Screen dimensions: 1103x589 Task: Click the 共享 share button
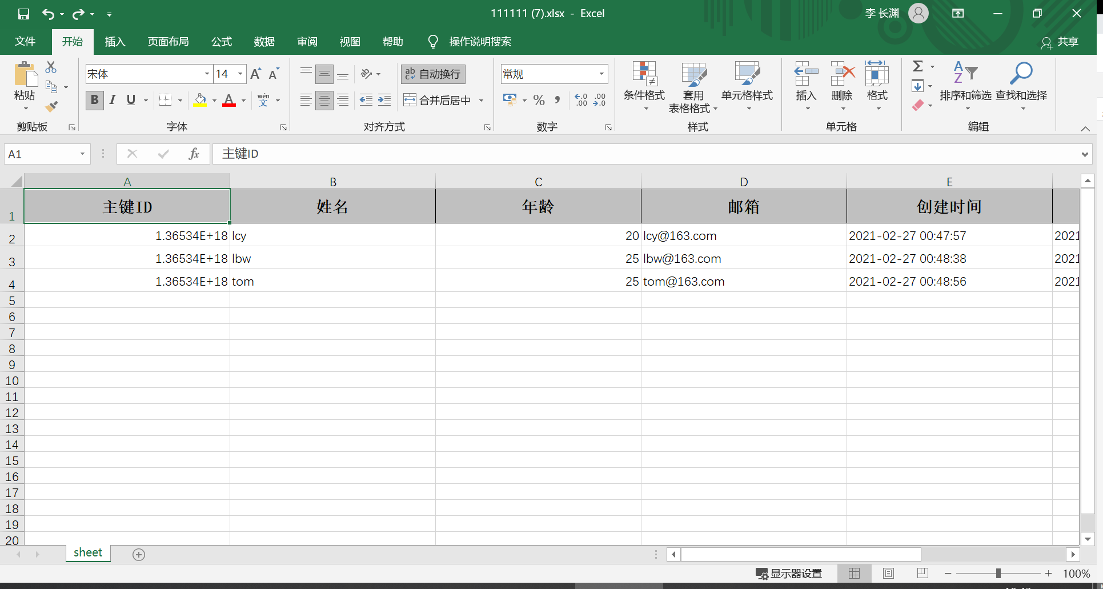click(x=1060, y=42)
